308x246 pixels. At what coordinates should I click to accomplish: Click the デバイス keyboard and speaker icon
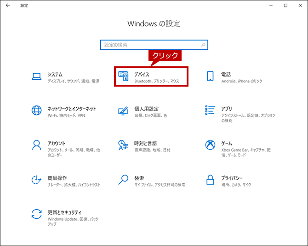(123, 76)
